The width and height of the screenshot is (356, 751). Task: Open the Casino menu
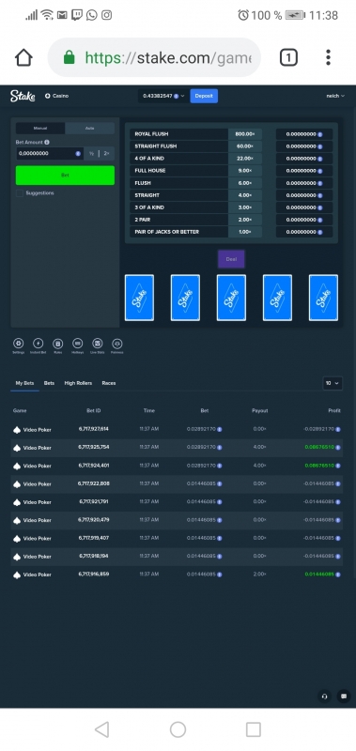click(57, 96)
